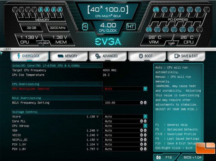Click the Target CPU Frequency row
Viewport: 216px width, 161px height.
point(64,70)
